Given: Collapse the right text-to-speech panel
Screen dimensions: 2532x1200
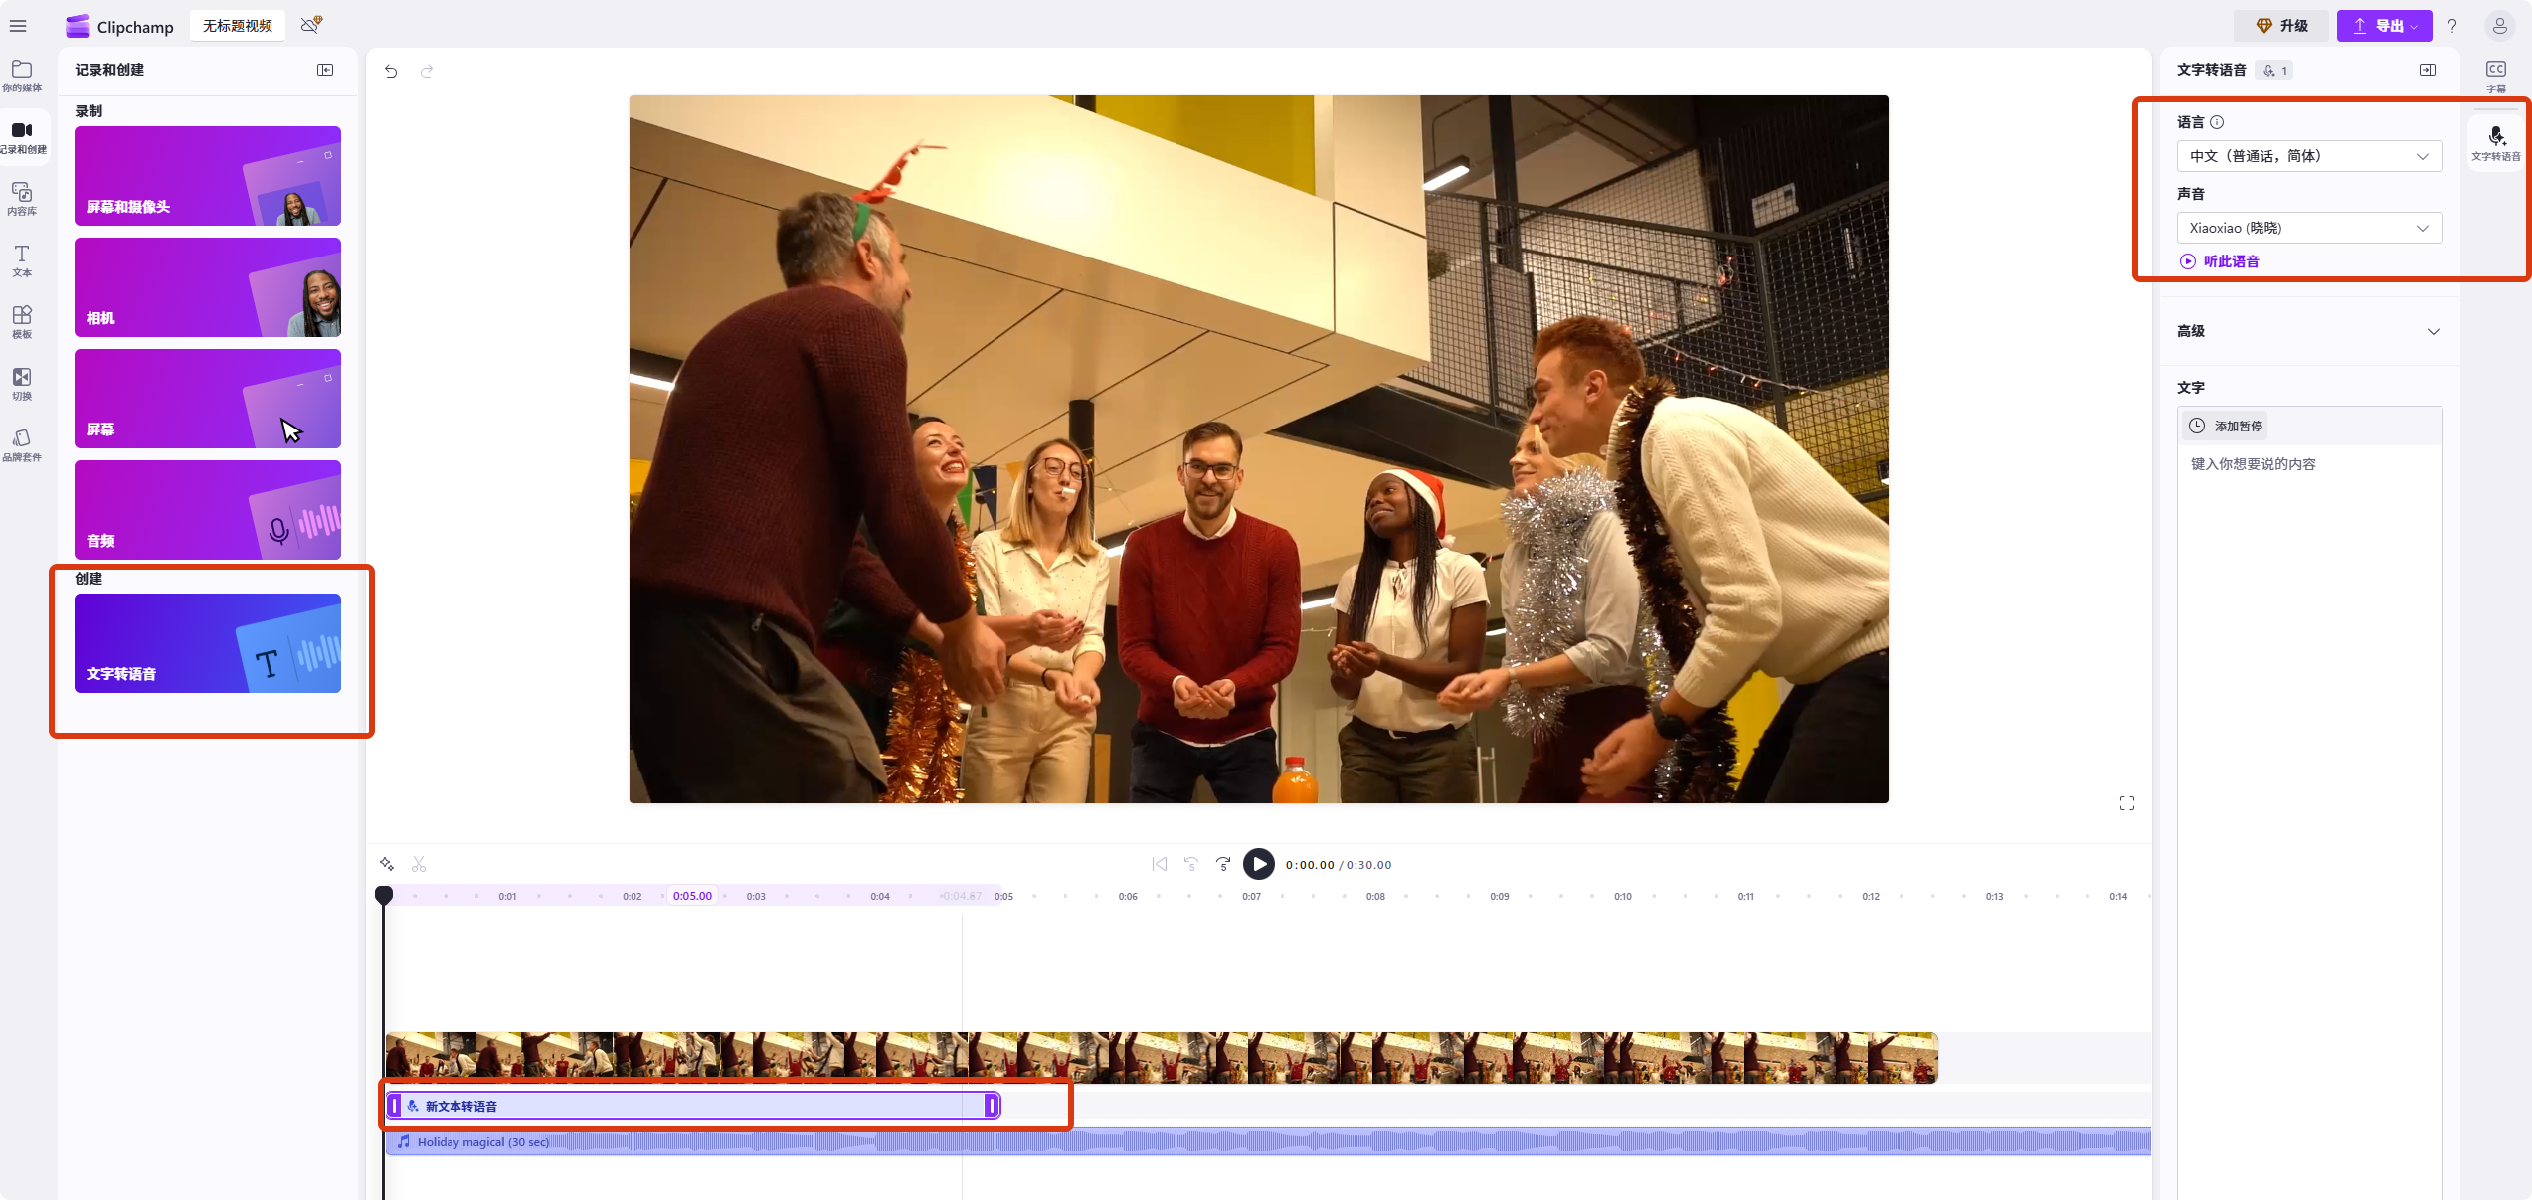Looking at the screenshot, I should (x=2427, y=70).
